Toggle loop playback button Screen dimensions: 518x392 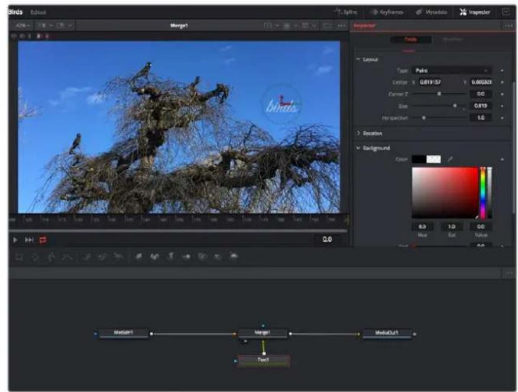coord(43,240)
